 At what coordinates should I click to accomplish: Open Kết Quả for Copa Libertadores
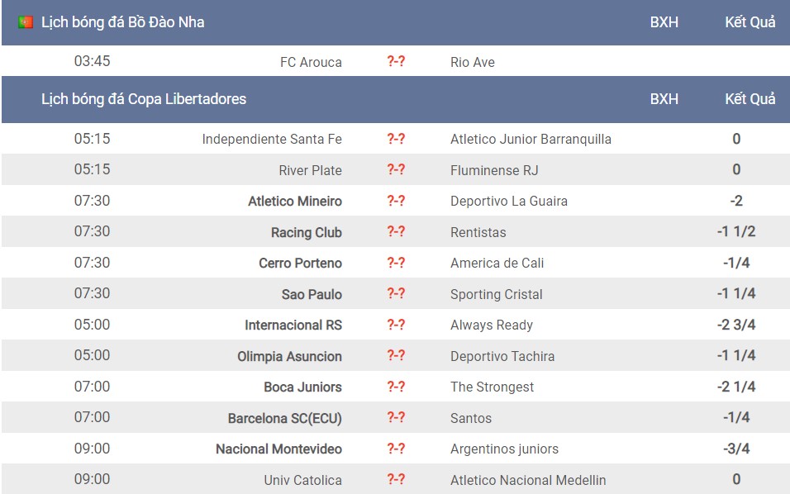pos(750,98)
